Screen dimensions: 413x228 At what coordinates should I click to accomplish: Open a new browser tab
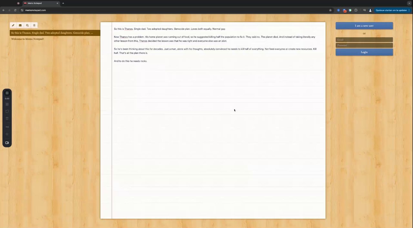[63, 3]
